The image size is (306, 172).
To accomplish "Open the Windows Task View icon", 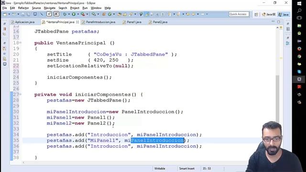I will 299,18.
